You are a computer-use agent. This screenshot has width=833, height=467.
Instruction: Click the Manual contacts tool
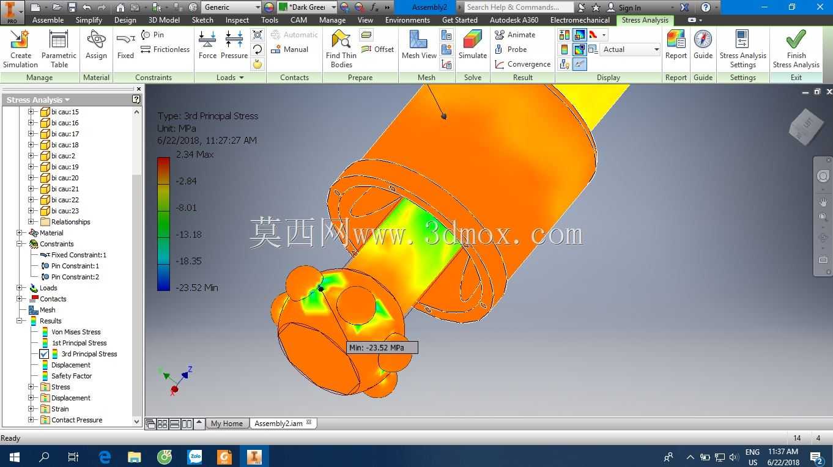coord(290,50)
